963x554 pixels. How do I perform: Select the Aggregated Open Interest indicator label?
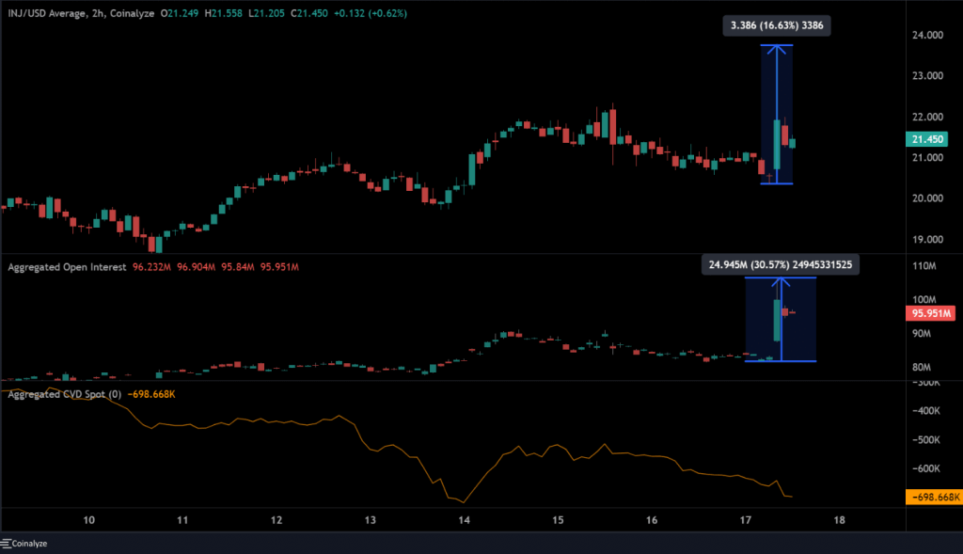(67, 267)
